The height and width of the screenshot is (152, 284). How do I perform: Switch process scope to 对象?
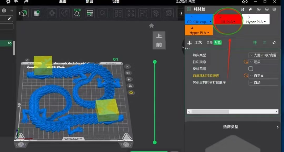click(217, 42)
